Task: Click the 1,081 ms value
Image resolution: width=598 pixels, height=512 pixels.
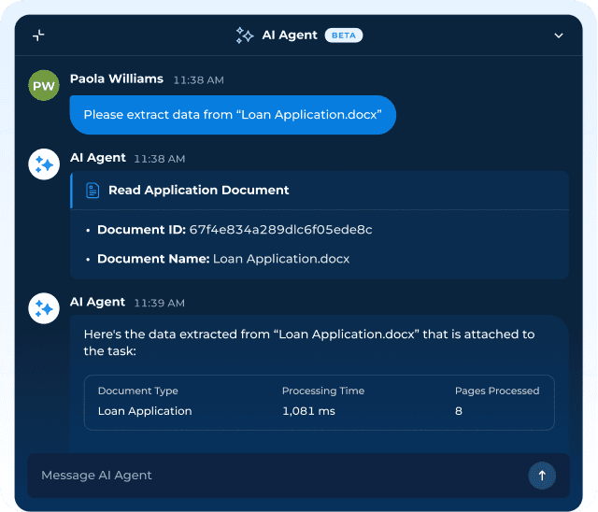Action: (308, 411)
